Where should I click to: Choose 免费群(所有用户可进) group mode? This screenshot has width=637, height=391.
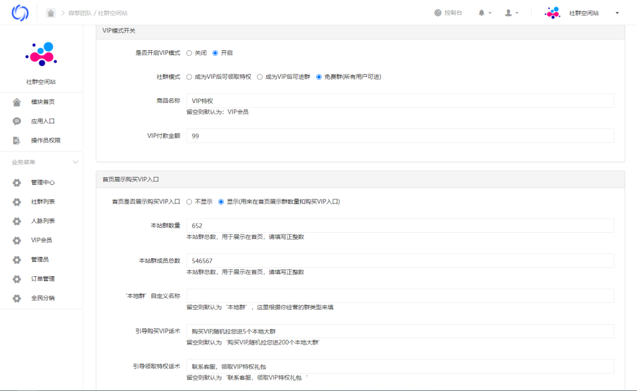click(x=319, y=77)
